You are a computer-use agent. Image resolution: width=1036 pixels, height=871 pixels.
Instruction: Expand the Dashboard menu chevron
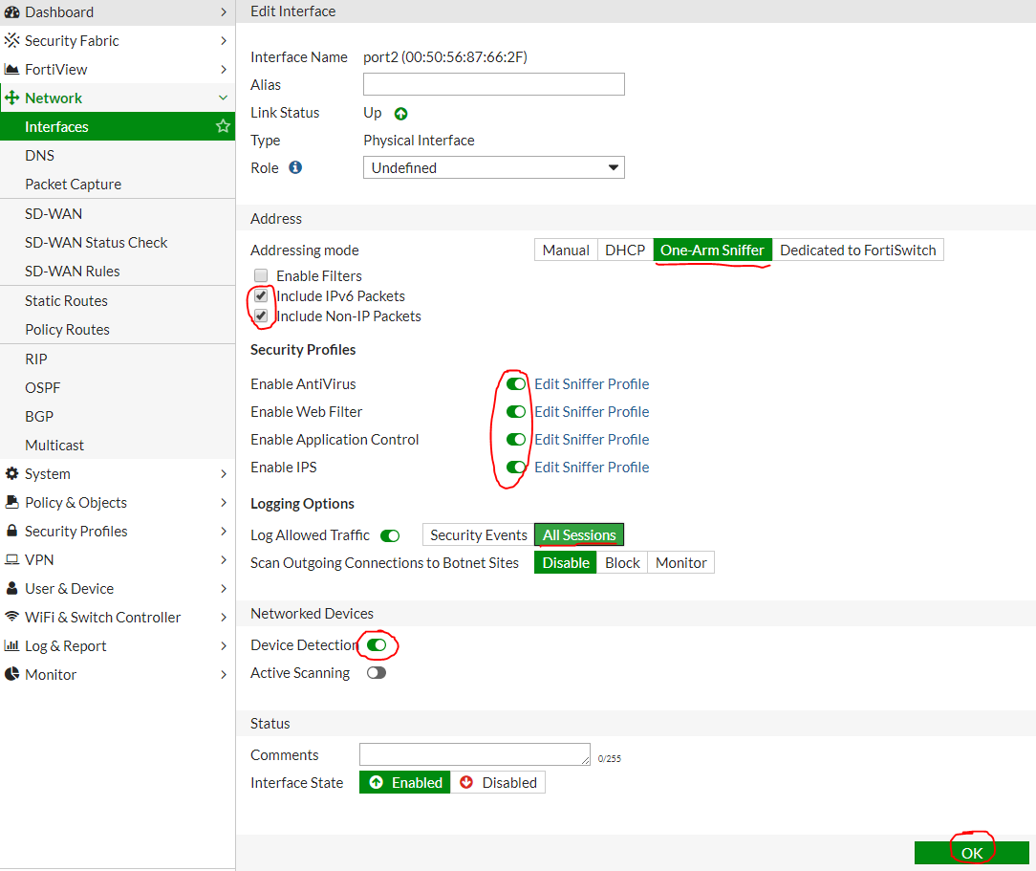[224, 11]
